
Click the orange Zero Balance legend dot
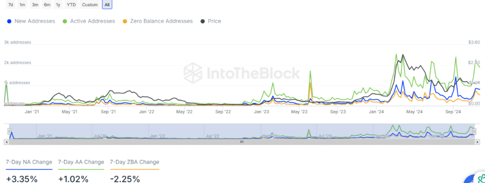[125, 21]
